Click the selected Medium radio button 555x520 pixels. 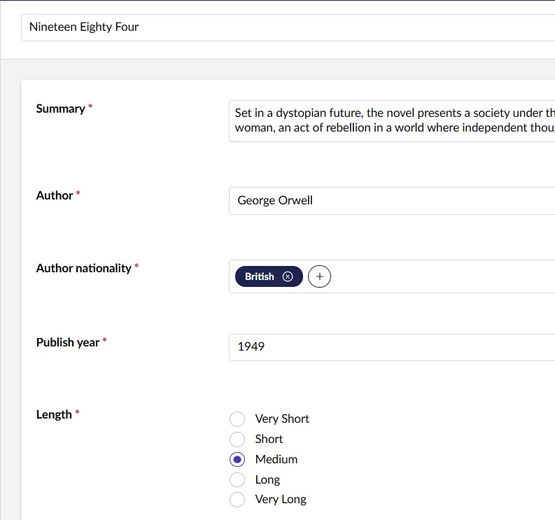(237, 459)
